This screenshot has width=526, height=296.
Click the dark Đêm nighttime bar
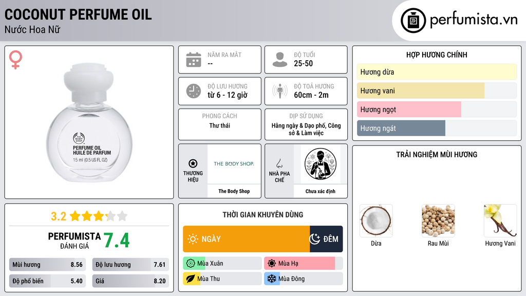tap(326, 239)
